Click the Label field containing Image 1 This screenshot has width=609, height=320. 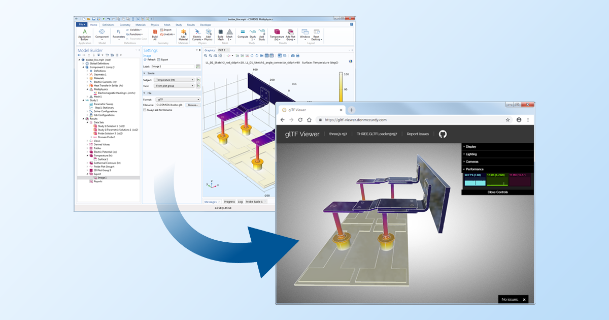[173, 67]
